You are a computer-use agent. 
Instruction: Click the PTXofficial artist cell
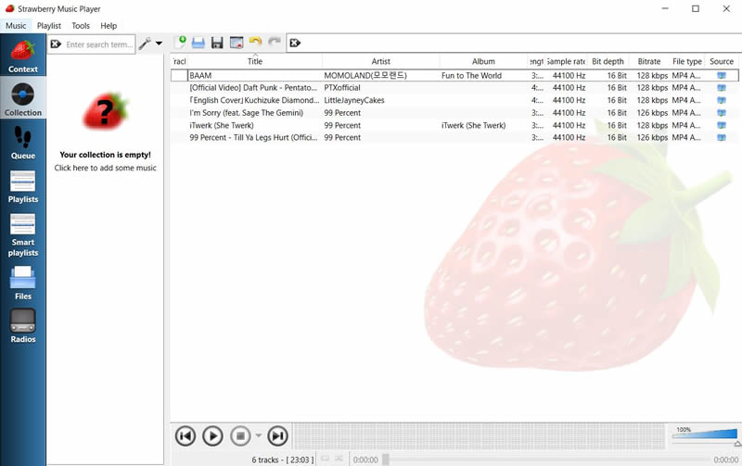coord(380,88)
